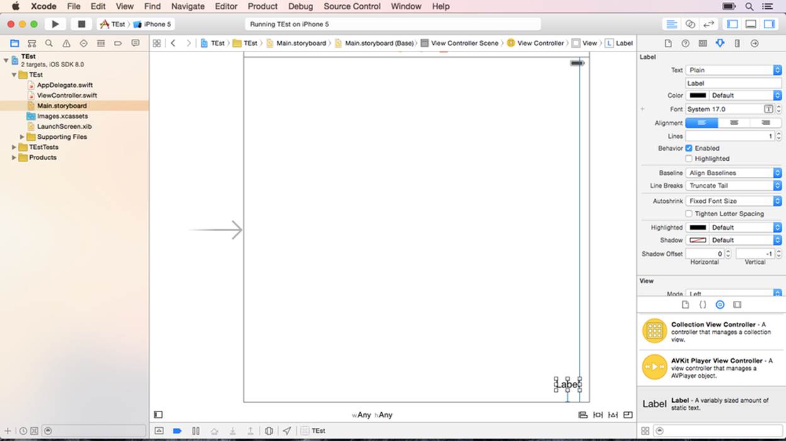Show the Media library

click(738, 305)
